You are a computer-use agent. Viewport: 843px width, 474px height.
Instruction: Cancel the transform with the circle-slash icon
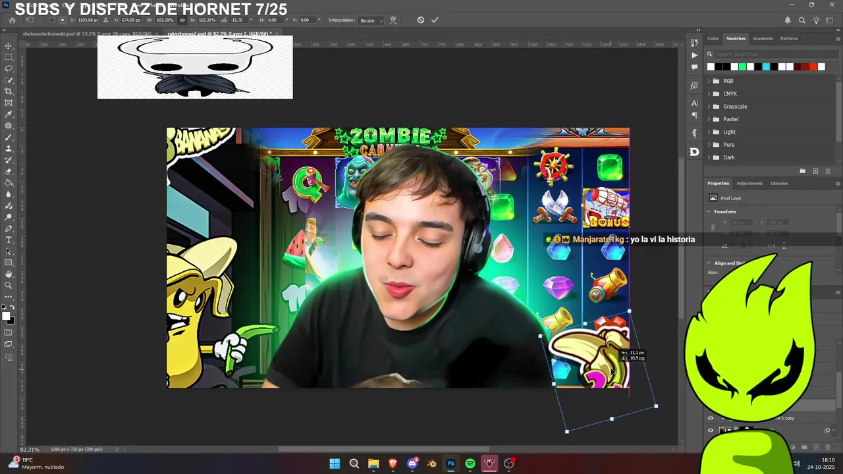[x=421, y=20]
